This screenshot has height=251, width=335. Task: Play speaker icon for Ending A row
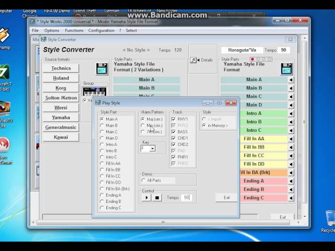(x=291, y=181)
